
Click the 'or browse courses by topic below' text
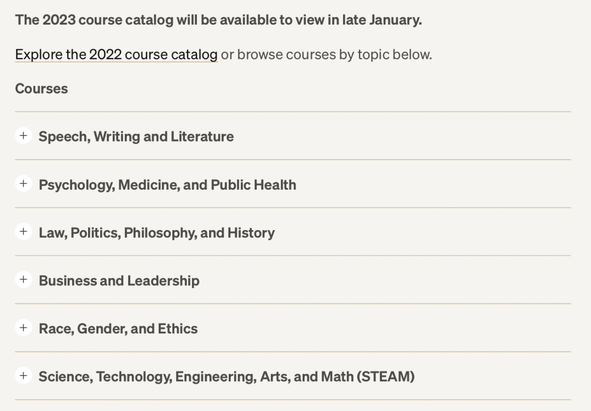tap(326, 55)
